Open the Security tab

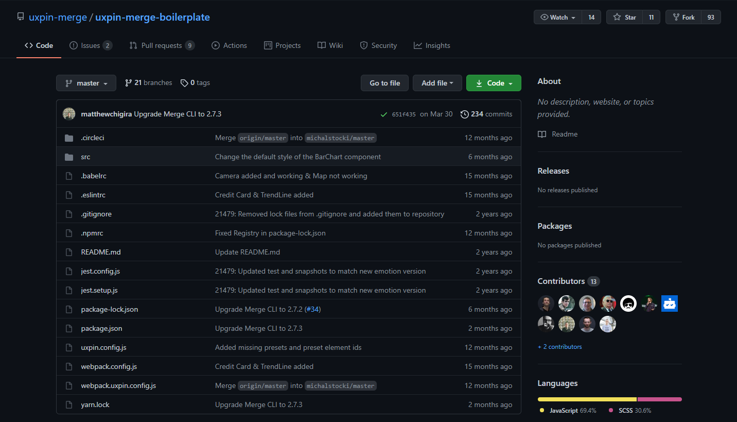click(x=378, y=45)
